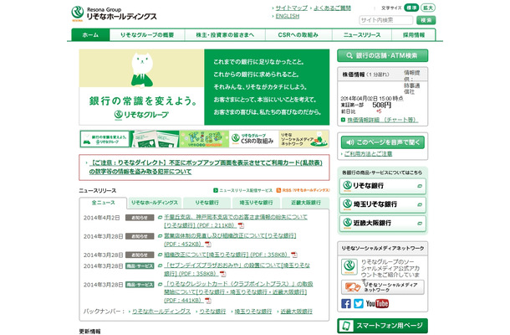Image resolution: width=510 pixels, height=335 pixels.
Task: Open back number 近畿大阪銀行 link
Action: coord(296,312)
